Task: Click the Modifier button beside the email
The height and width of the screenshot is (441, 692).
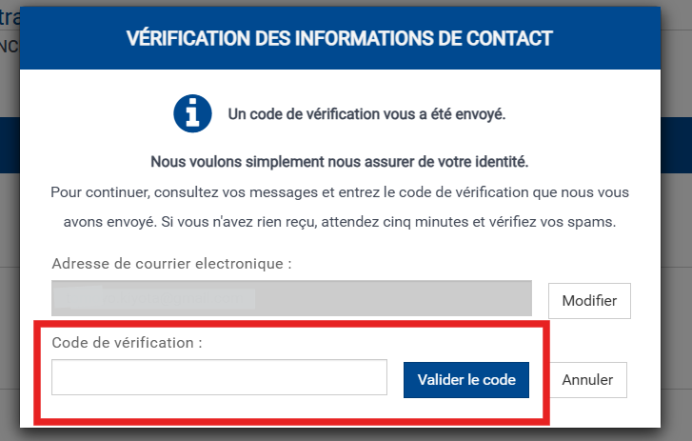Action: pos(589,301)
